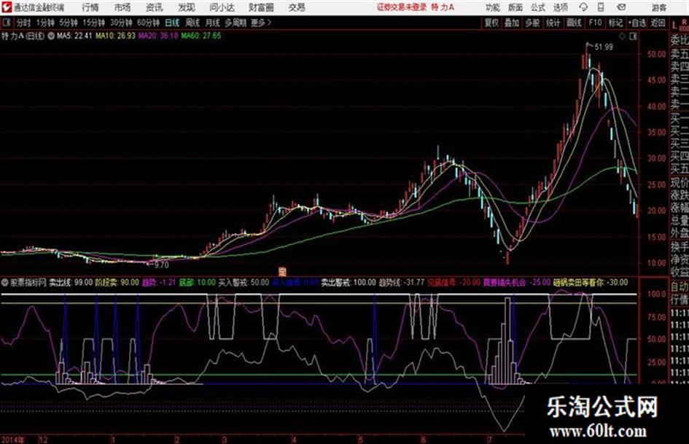Click the 叠加 toolbar button
Image resolution: width=689 pixels, height=444 pixels.
512,23
